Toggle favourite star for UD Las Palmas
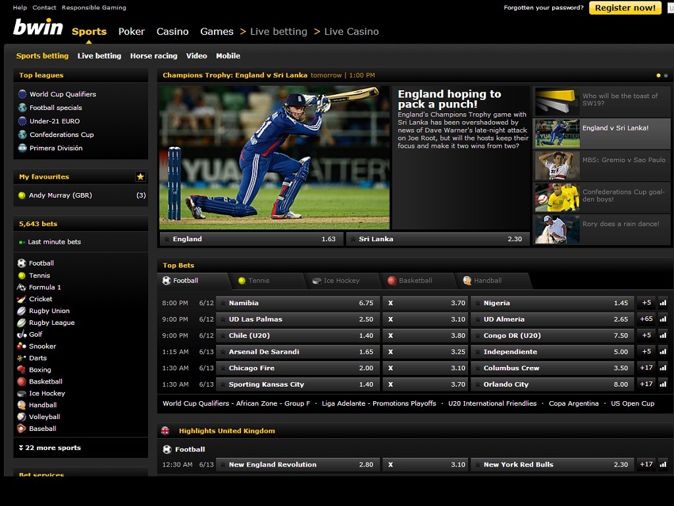 [222, 320]
